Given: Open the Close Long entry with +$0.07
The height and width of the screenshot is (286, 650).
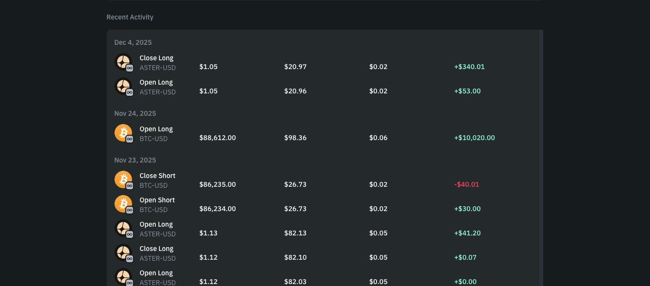Looking at the screenshot, I should (323, 253).
